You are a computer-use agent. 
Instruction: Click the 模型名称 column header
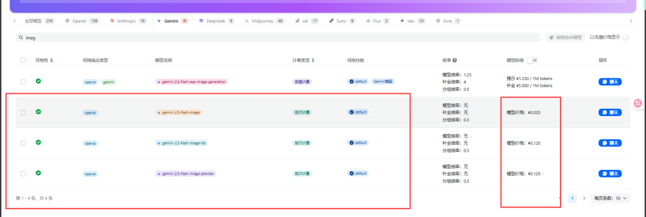[163, 60]
